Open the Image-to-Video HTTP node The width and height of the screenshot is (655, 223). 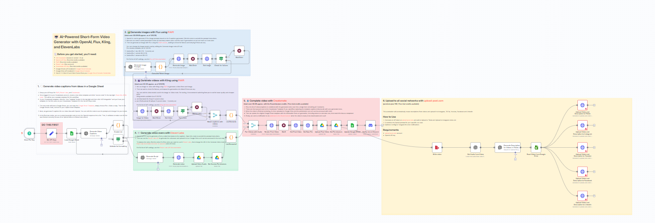click(142, 111)
